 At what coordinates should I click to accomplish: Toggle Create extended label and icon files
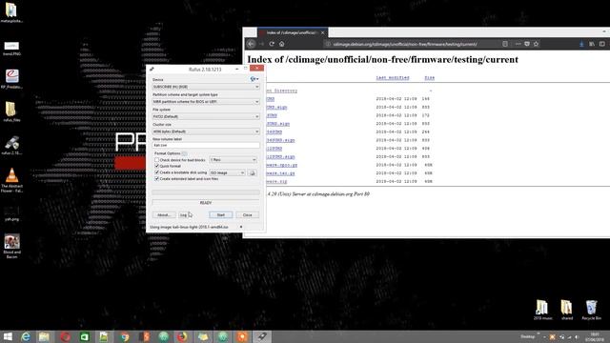coord(156,179)
